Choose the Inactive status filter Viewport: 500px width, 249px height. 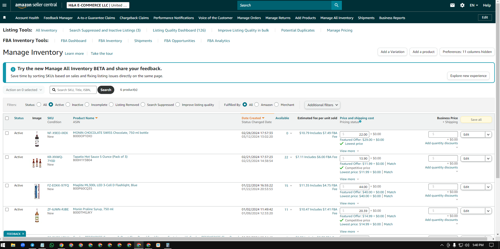68,105
